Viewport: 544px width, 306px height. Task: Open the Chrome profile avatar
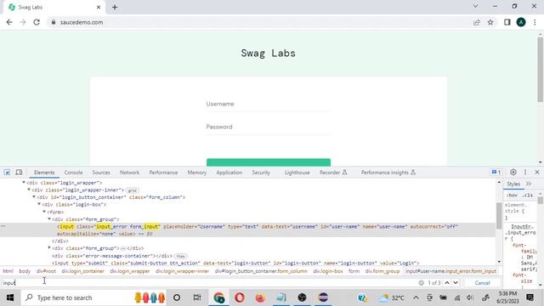pos(521,22)
